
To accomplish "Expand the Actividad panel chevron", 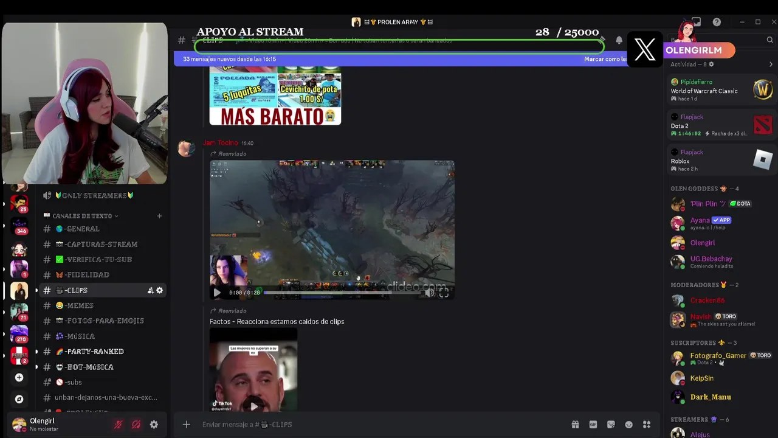I will click(771, 64).
